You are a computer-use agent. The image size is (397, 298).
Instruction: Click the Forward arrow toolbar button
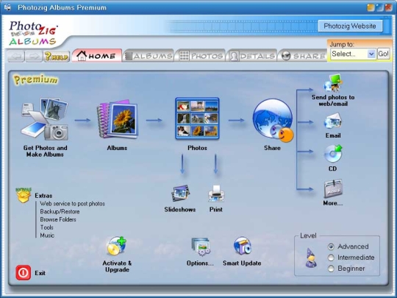click(x=34, y=56)
